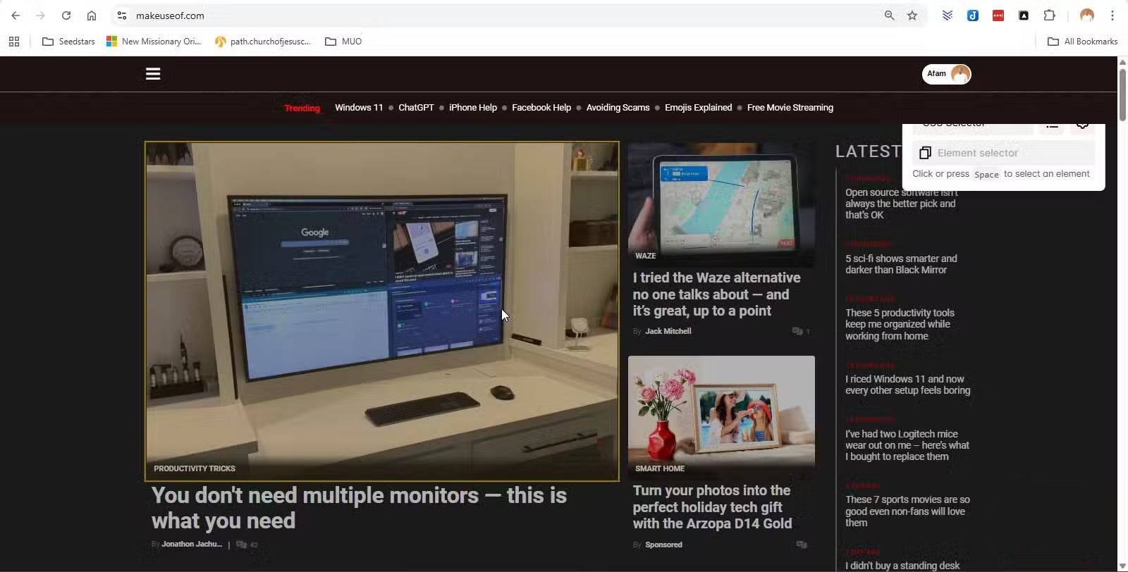Screen dimensions: 1128x572
Task: Open the Afam account button
Action: pos(946,74)
